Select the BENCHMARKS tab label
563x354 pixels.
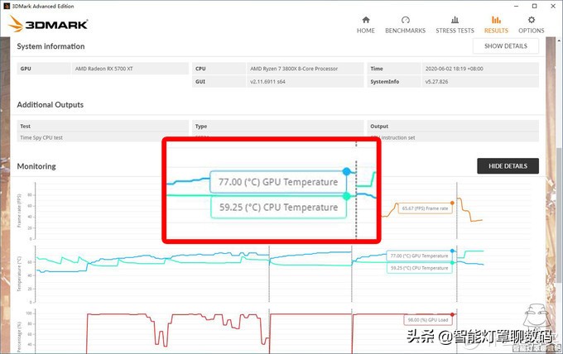(406, 31)
